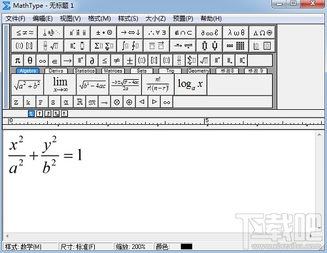
Task: Open the relational symbols palette (≤≠≈)
Action: 24,33
